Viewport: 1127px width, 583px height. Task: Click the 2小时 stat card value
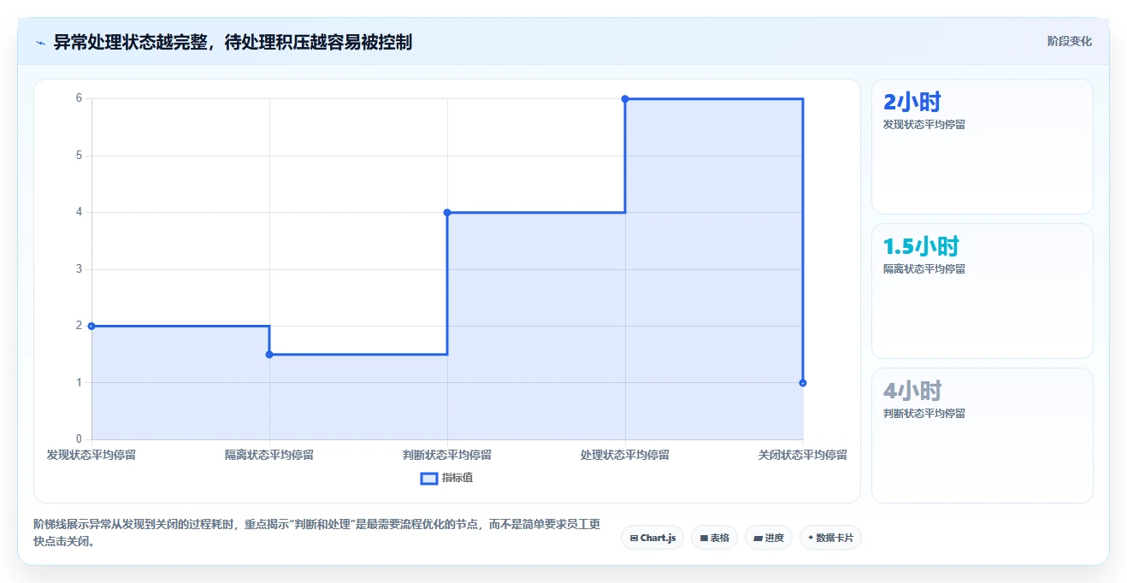(x=912, y=103)
